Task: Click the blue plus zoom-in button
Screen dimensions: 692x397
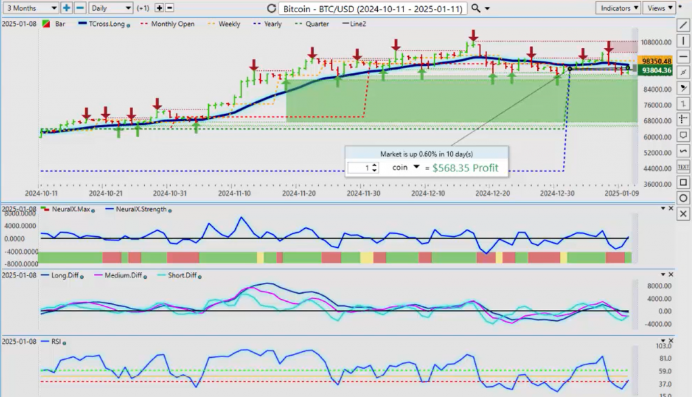Action: click(67, 8)
